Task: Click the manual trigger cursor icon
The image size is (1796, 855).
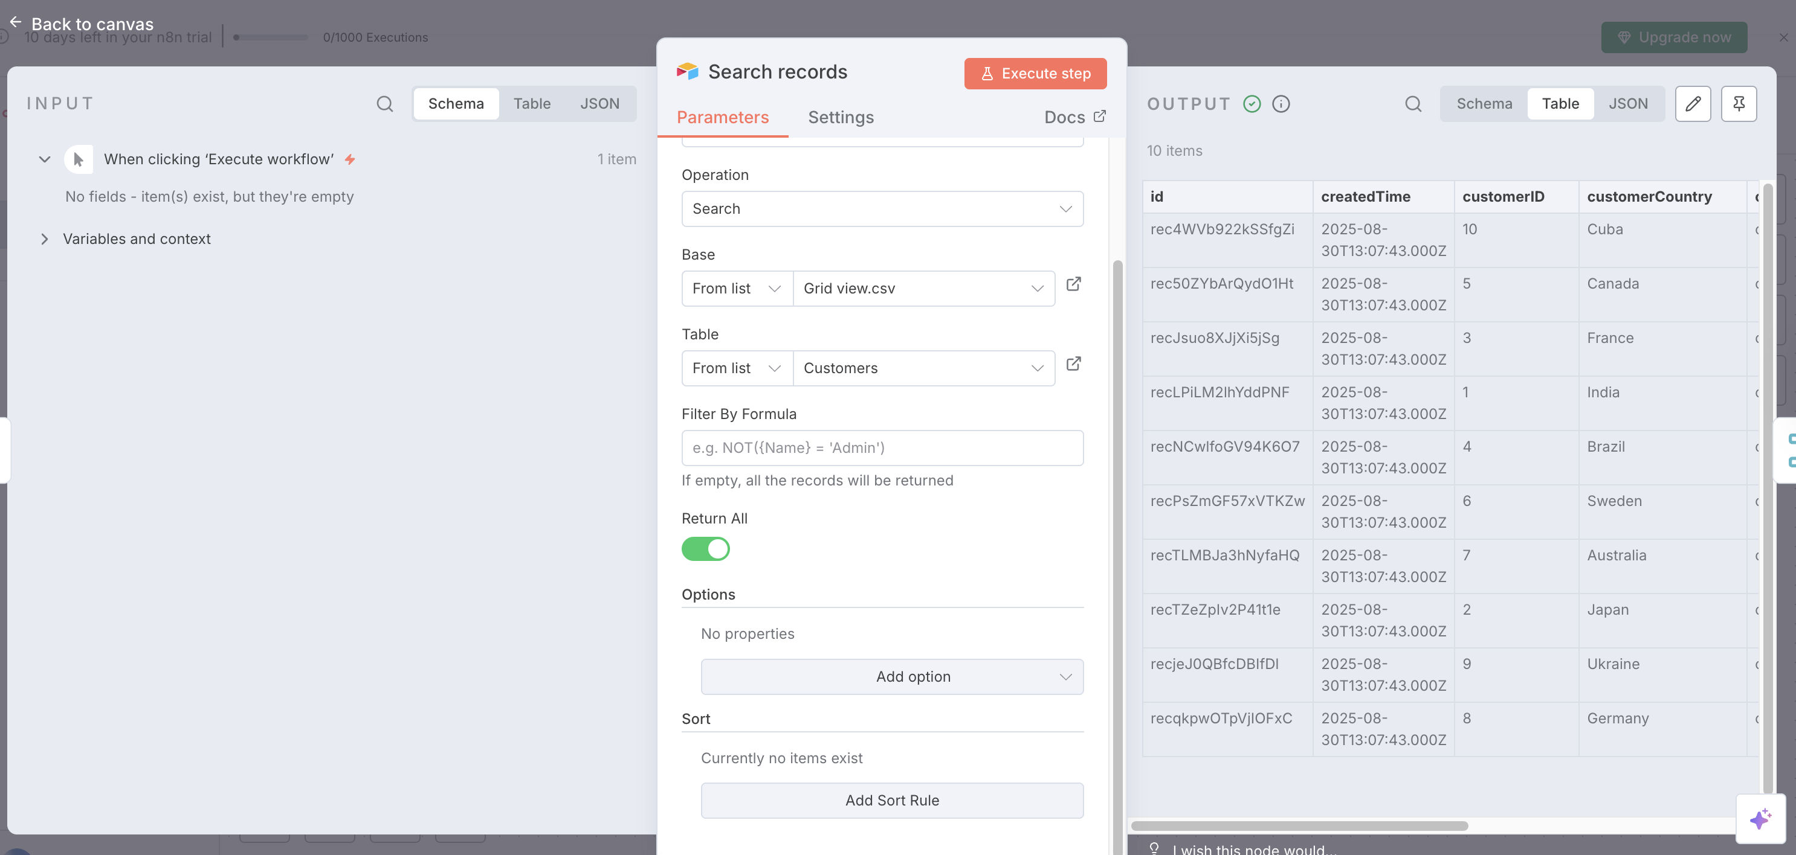Action: [x=78, y=159]
